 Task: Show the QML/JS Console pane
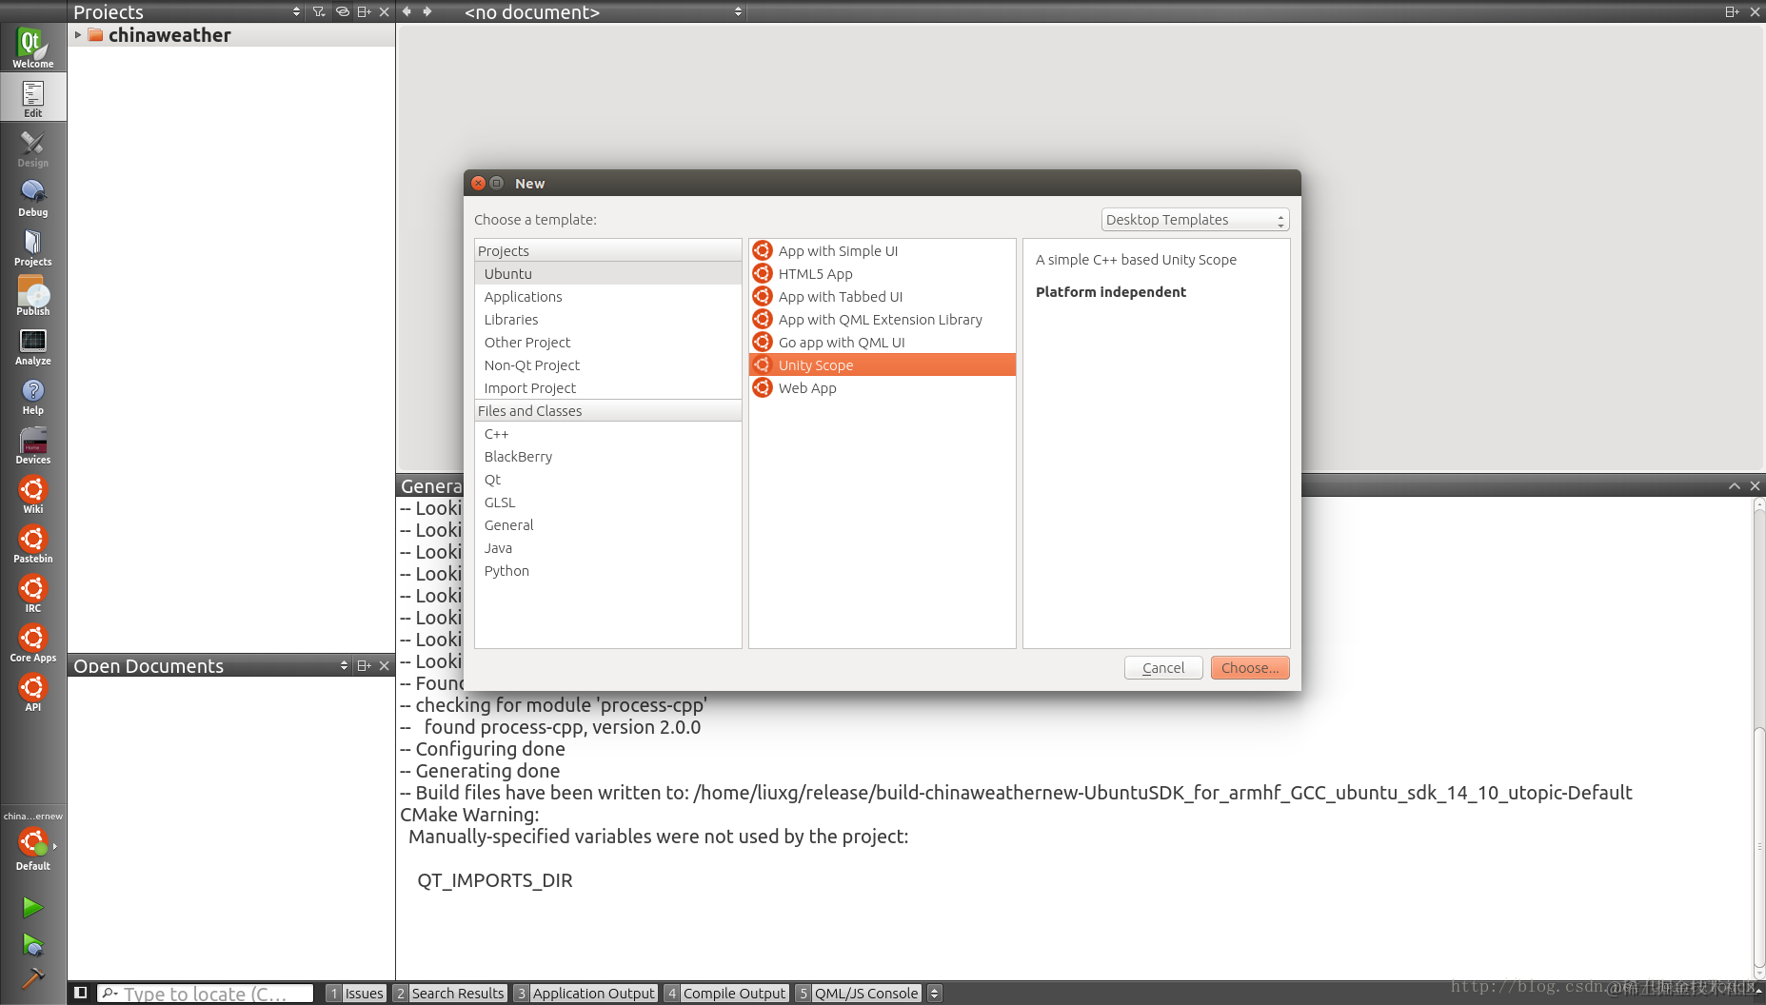point(858,993)
